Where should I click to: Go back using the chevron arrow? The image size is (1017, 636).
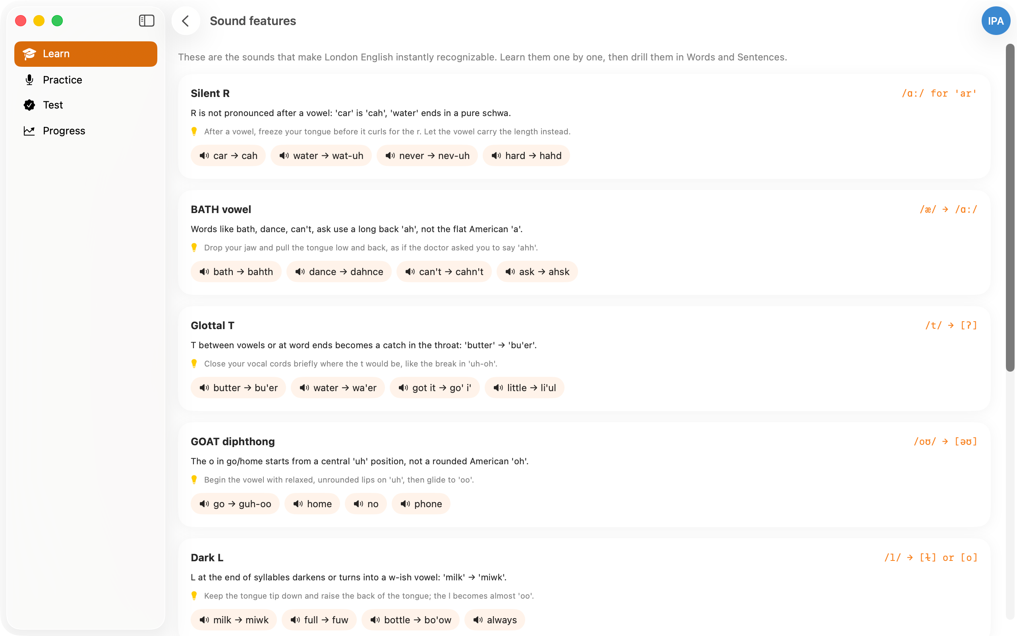pos(186,21)
